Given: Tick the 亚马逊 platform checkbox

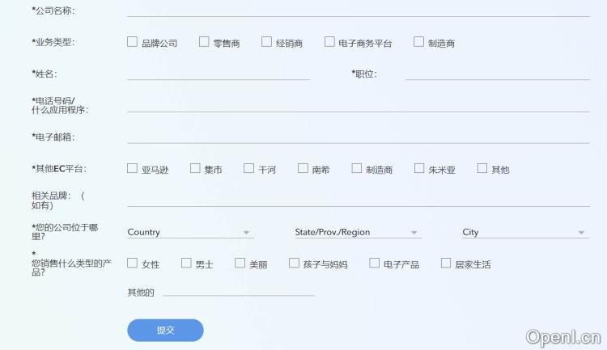Looking at the screenshot, I should coord(133,169).
